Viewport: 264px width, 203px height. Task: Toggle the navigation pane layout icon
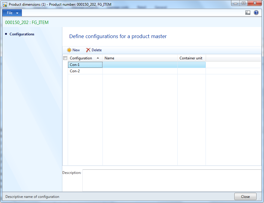(248, 12)
